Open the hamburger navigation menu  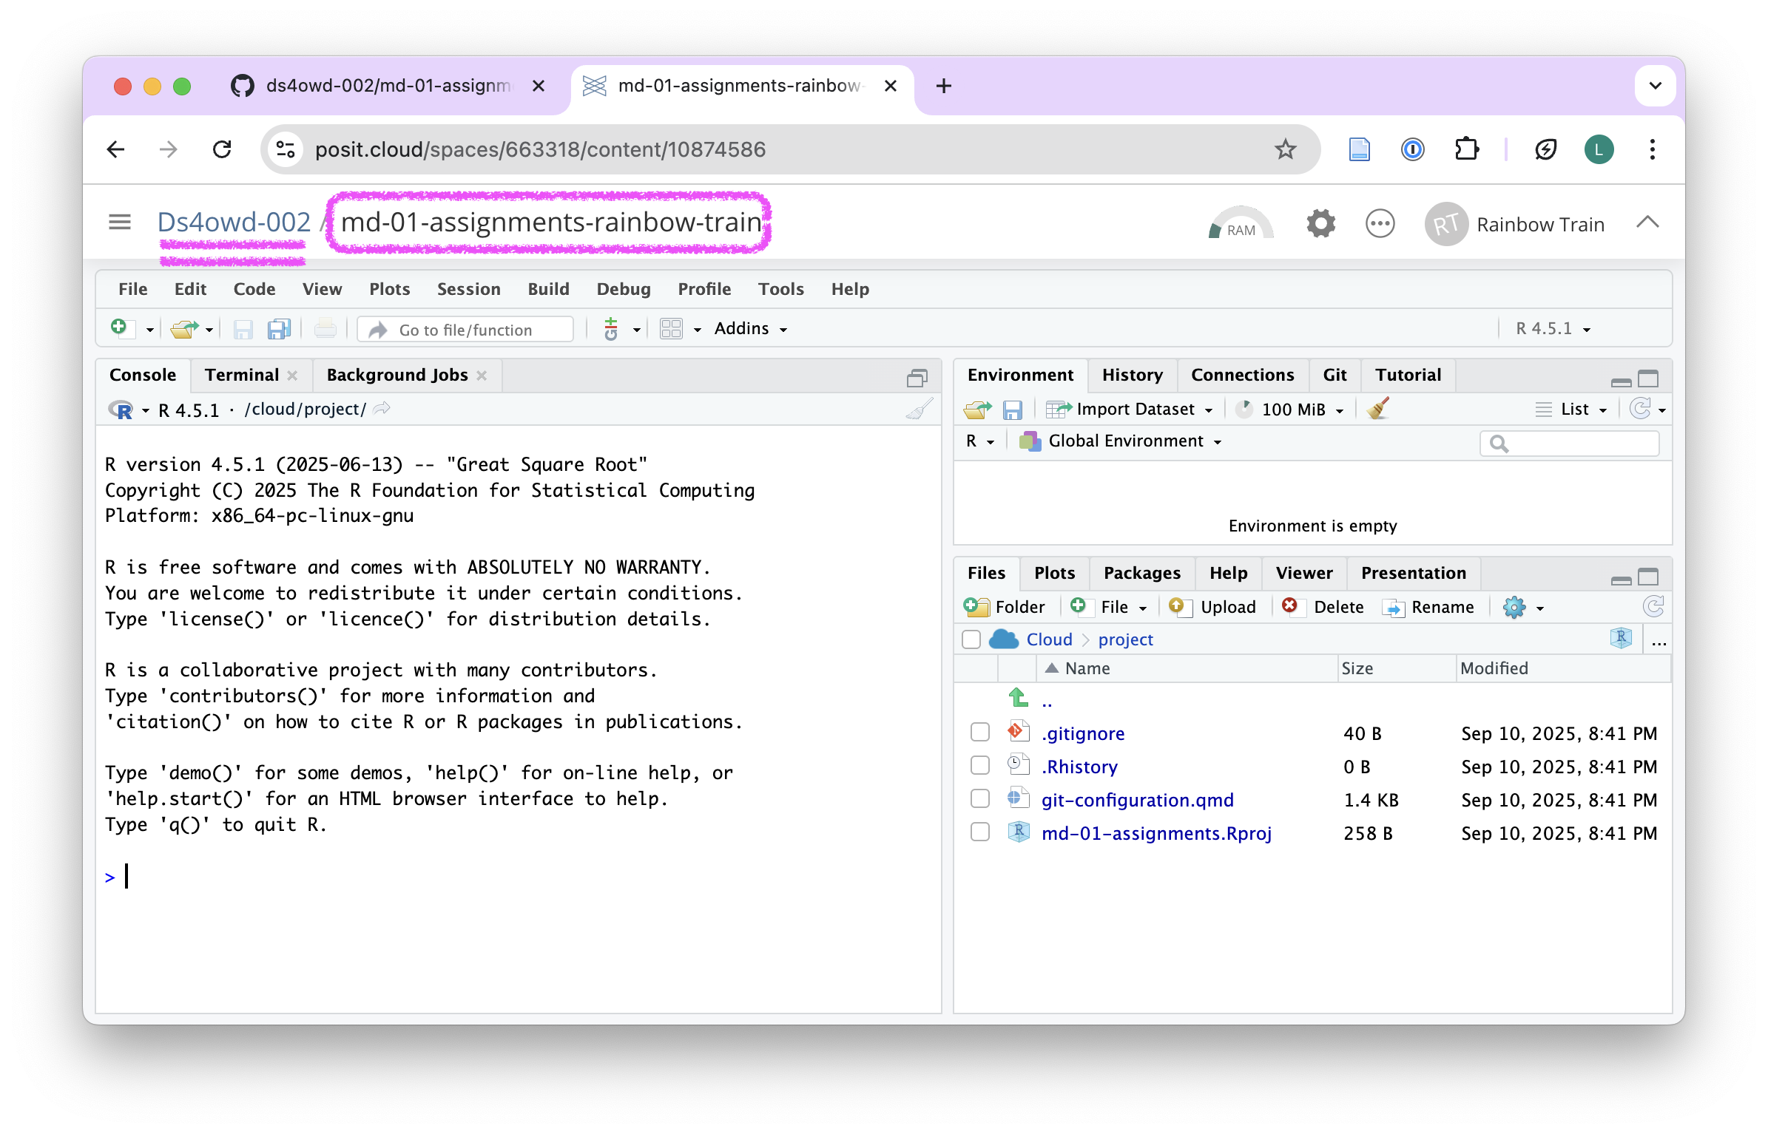(x=120, y=222)
